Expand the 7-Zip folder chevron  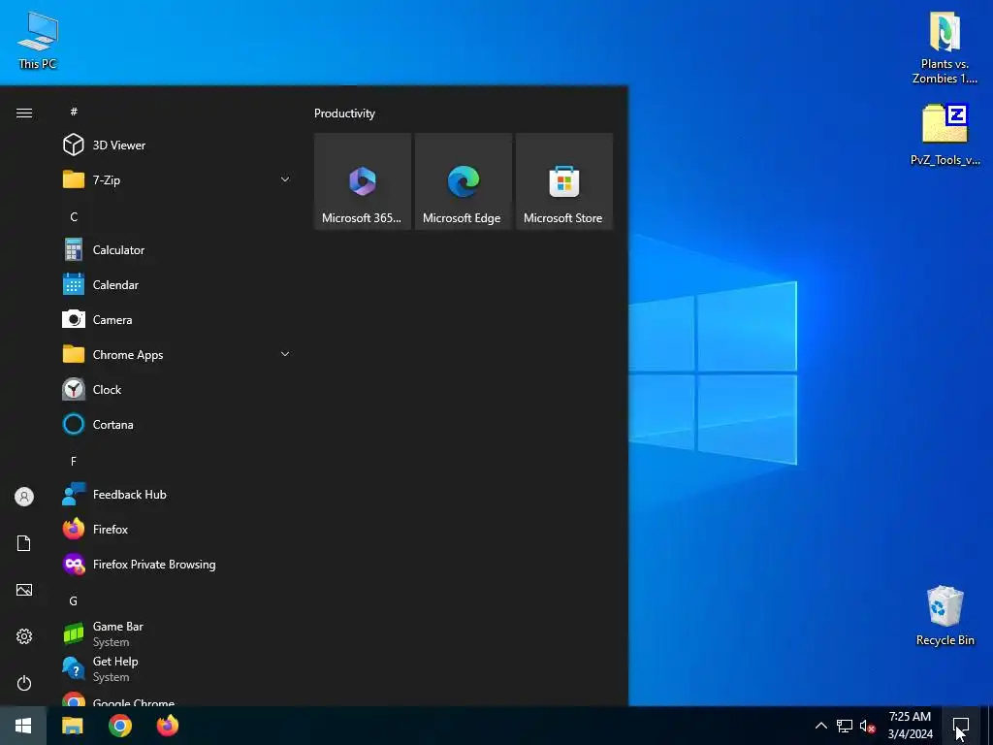pos(285,179)
